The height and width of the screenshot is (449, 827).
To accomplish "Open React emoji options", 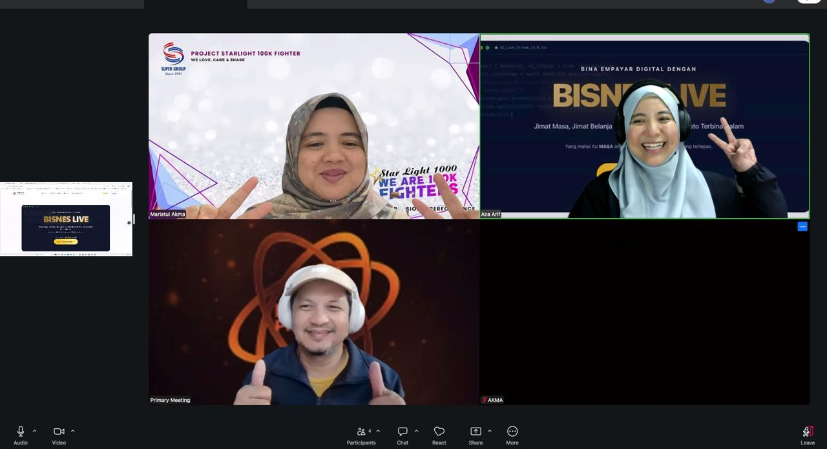I will (x=439, y=435).
